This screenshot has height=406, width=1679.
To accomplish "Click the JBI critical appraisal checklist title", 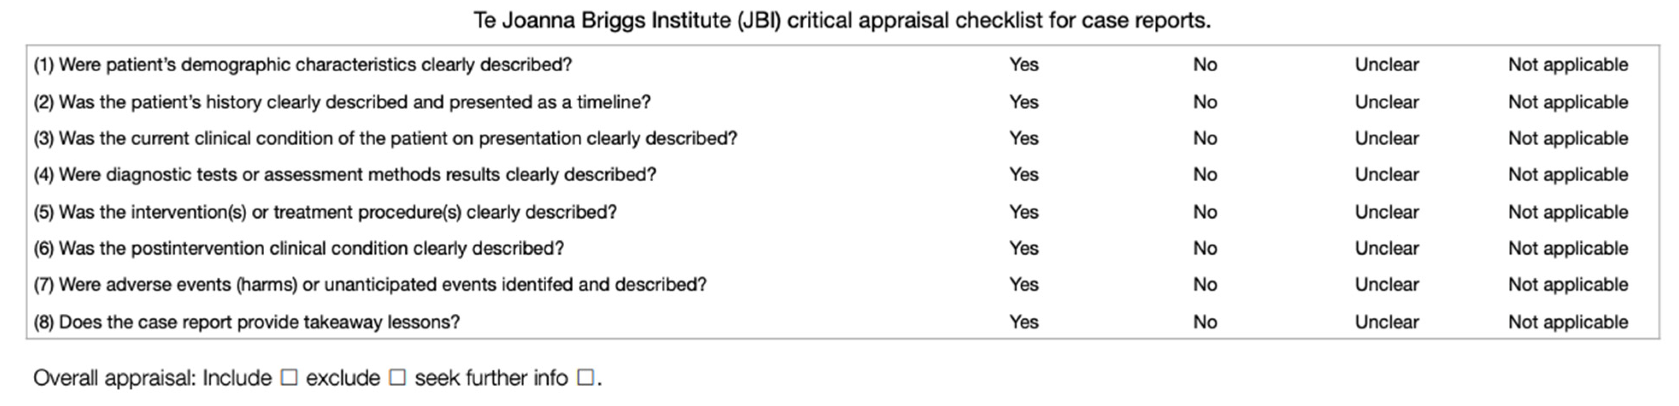I will tap(842, 21).
